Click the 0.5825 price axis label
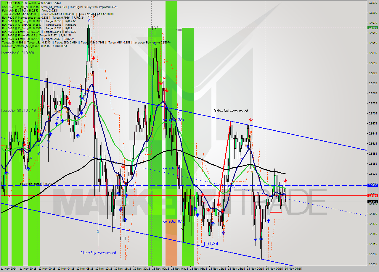Image resolution: width=379 pixels, height=272 pixels. tap(372, 73)
